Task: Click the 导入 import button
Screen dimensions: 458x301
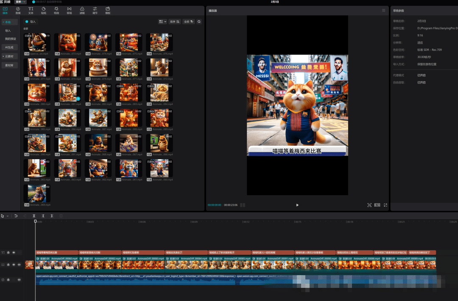Action: pyautogui.click(x=31, y=22)
